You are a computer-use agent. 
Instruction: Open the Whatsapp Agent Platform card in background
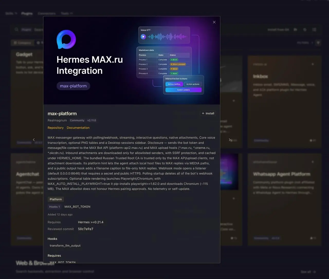coord(285,199)
